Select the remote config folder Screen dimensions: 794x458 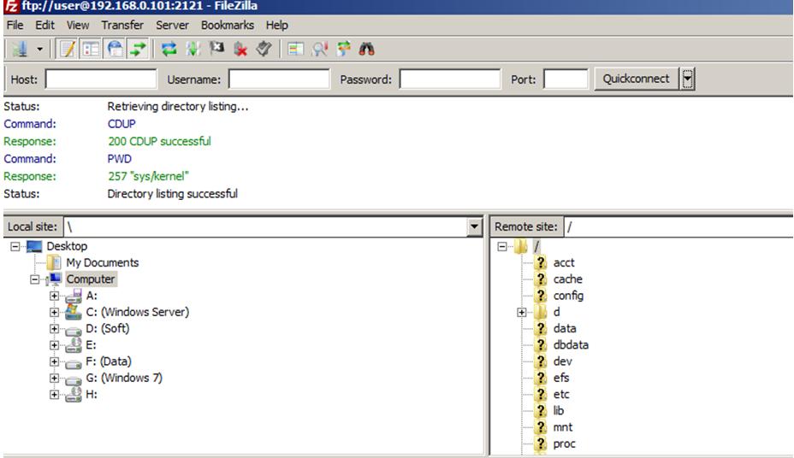click(568, 296)
